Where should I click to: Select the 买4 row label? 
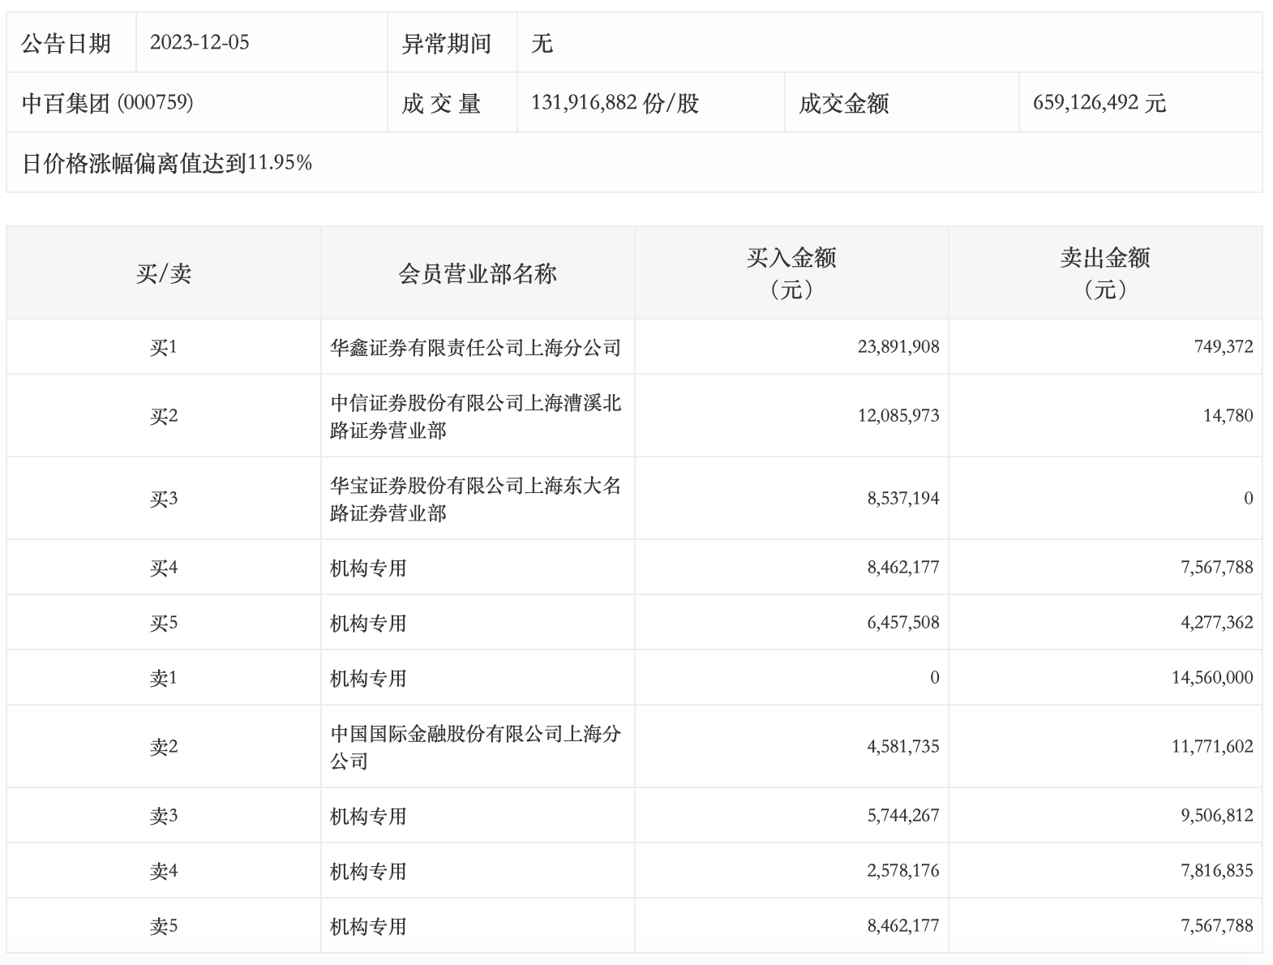click(x=164, y=568)
